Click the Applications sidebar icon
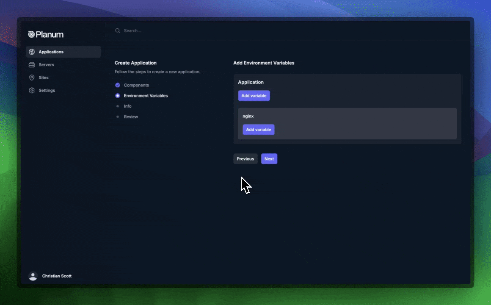 [x=32, y=52]
